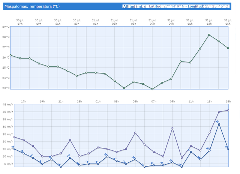Click the 5 km/h wind axis label
The width and height of the screenshot is (240, 174).
click(x=9, y=164)
